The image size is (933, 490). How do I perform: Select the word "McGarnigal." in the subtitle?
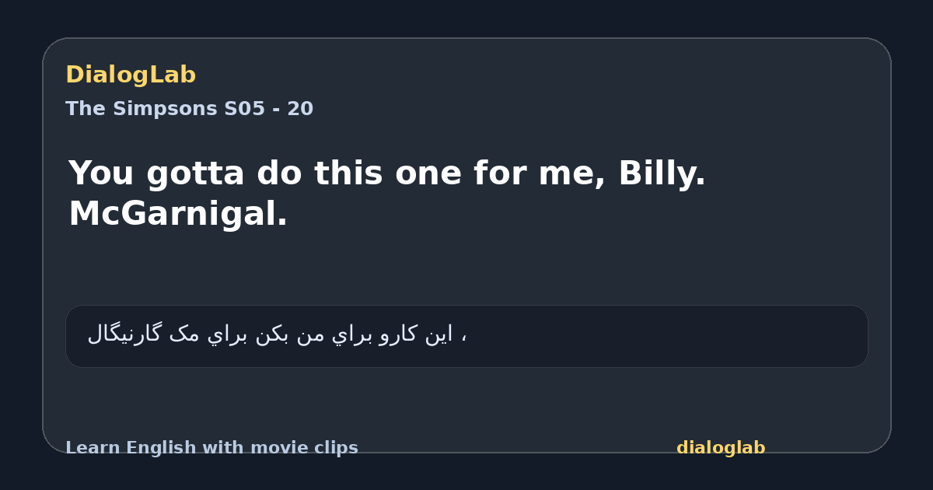(x=178, y=214)
